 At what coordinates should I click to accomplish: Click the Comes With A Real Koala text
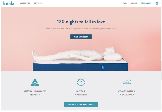pos(127,93)
